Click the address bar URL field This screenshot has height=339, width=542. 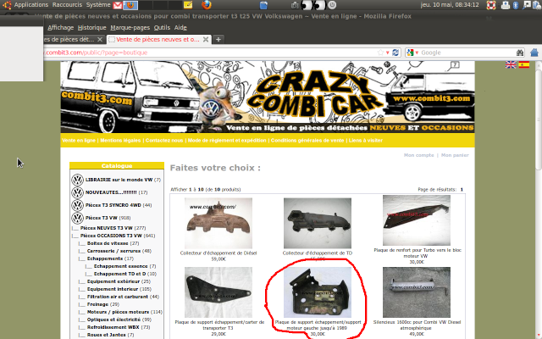pos(210,53)
